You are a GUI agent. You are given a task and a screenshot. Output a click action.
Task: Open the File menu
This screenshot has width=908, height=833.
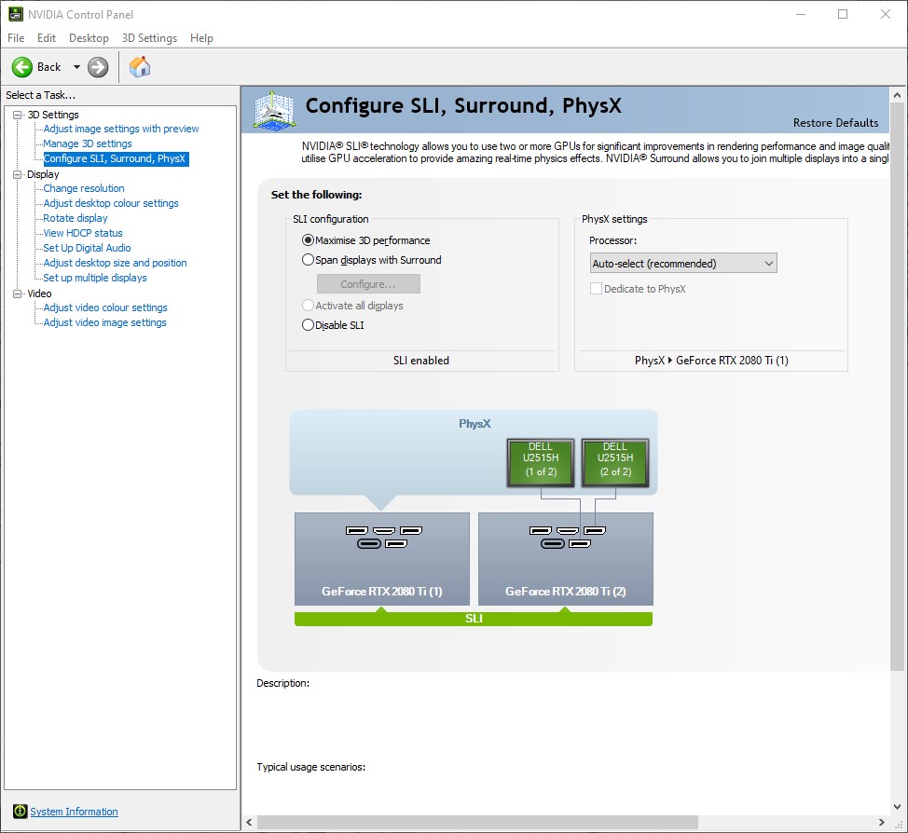[x=16, y=37]
